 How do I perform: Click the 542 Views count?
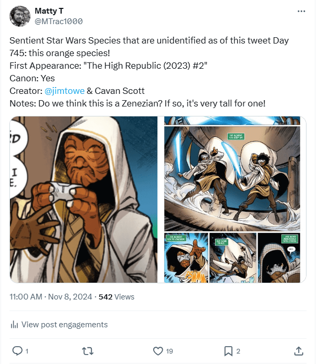tap(117, 297)
